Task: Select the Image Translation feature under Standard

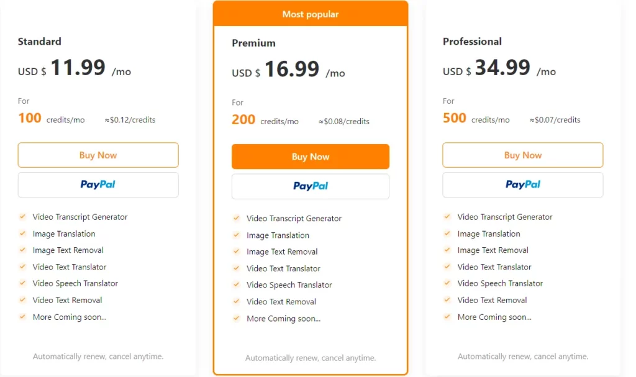Action: 64,234
